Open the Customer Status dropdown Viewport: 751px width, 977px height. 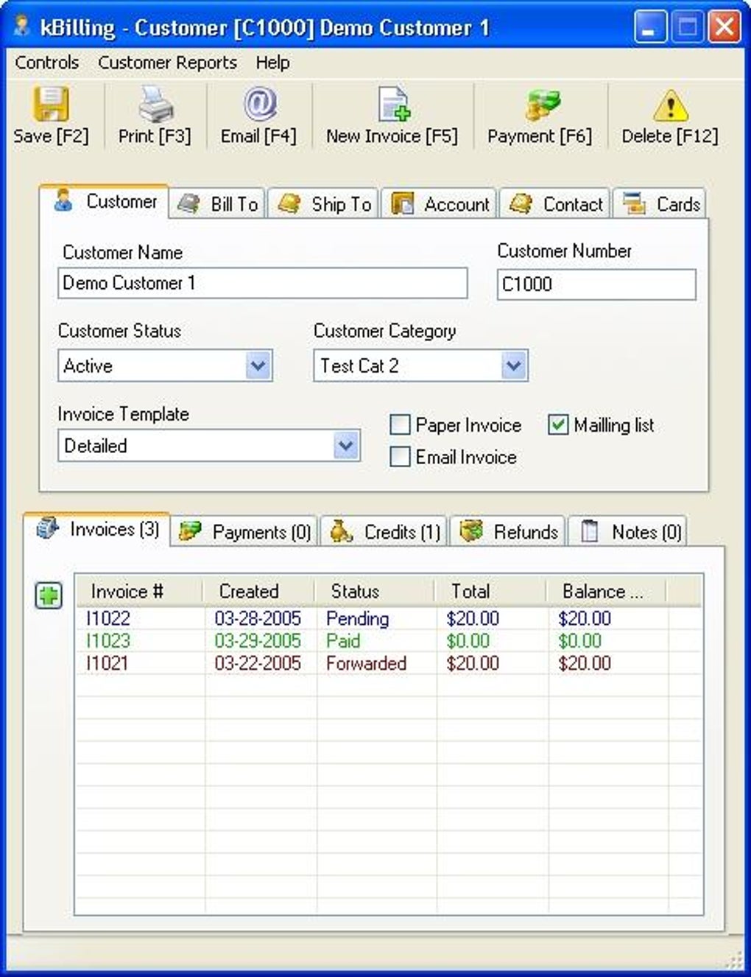click(x=258, y=365)
